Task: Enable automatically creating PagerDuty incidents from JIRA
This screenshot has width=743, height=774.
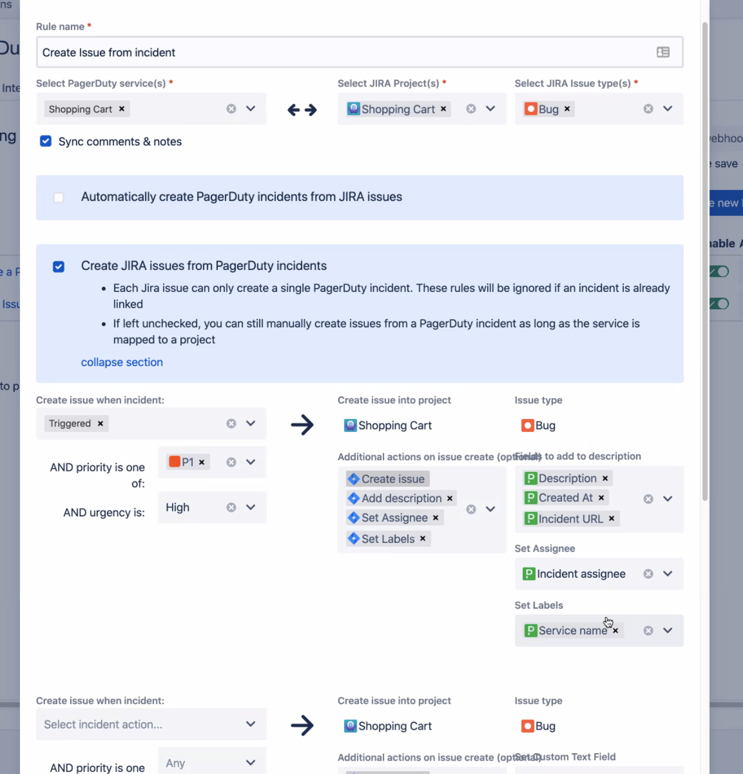Action: point(58,197)
